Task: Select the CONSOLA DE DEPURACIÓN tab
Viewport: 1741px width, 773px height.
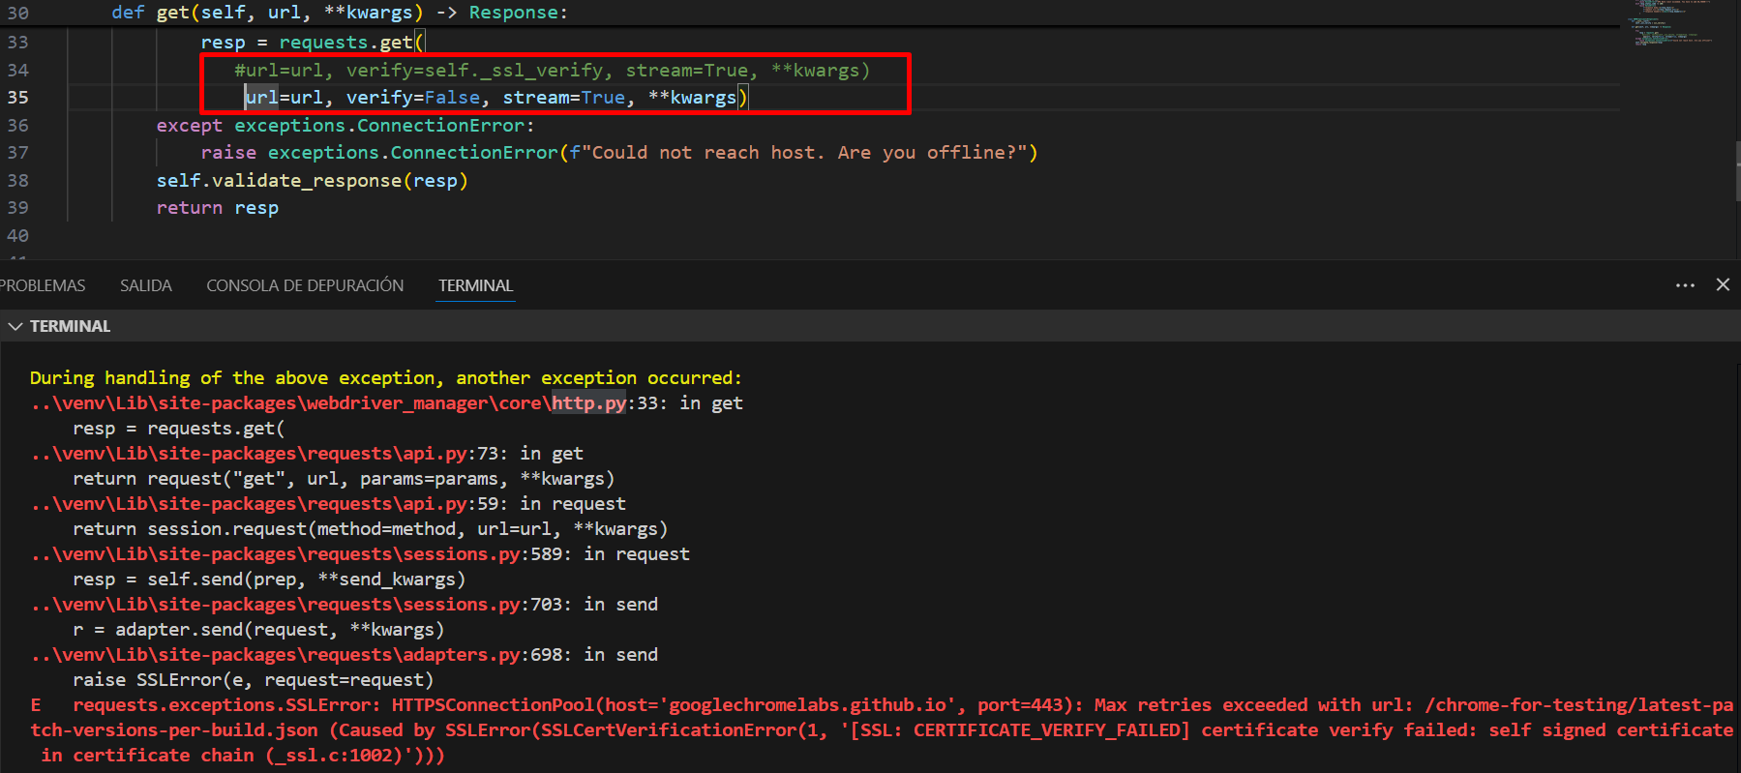Action: tap(305, 286)
